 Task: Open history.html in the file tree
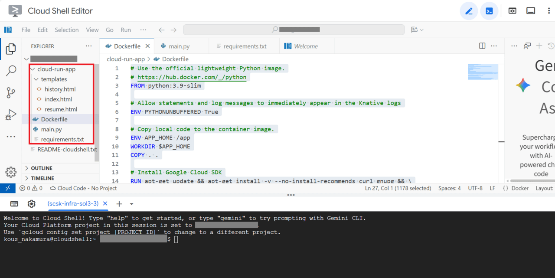click(60, 89)
